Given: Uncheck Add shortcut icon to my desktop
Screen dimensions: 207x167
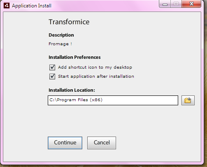Looking at the screenshot, I should pos(52,67).
